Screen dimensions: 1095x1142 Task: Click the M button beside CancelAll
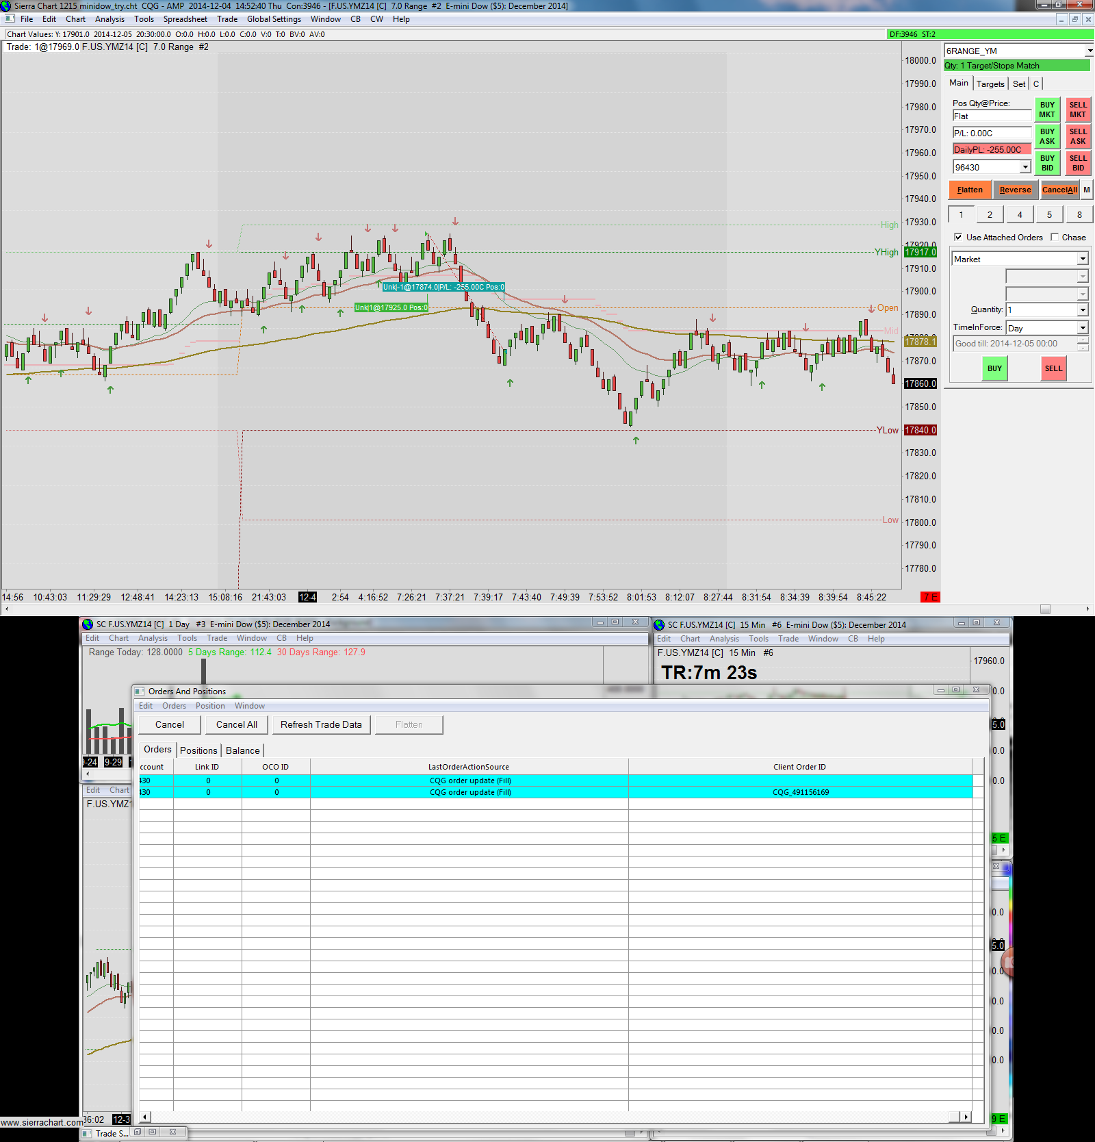point(1087,190)
